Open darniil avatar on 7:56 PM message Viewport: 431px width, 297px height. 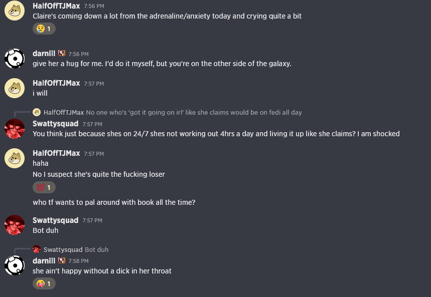pos(15,59)
